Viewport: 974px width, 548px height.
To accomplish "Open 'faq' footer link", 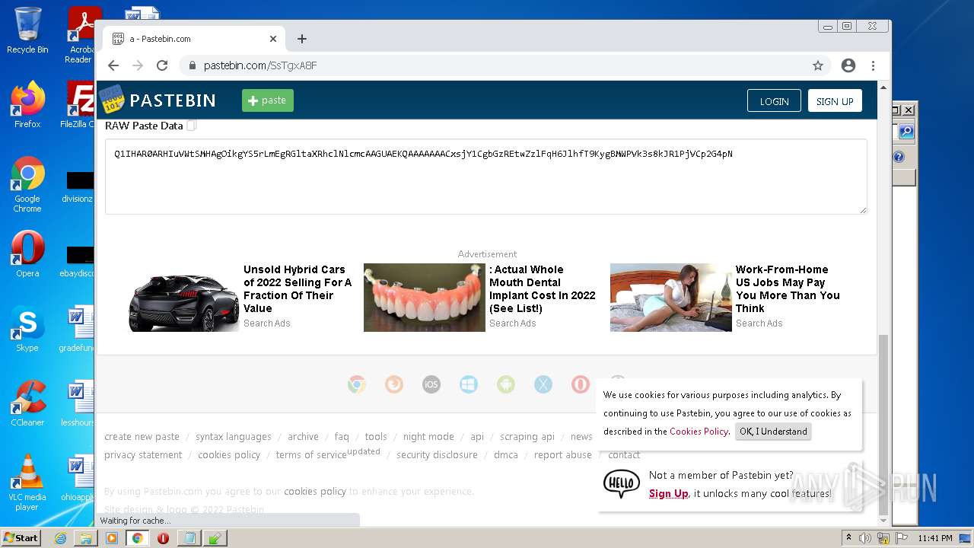I will pyautogui.click(x=342, y=437).
